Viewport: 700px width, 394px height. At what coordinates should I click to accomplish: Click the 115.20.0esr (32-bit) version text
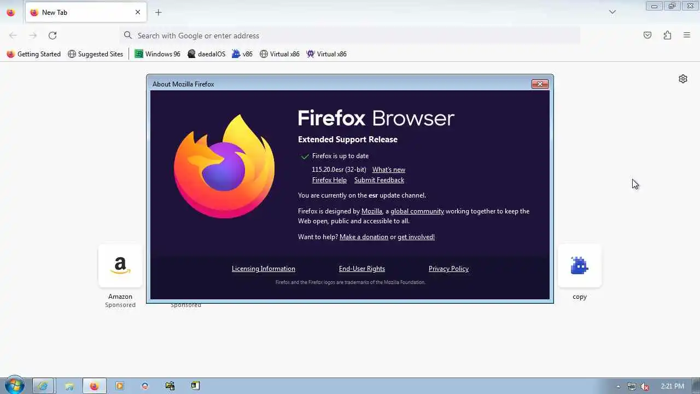[x=339, y=170]
